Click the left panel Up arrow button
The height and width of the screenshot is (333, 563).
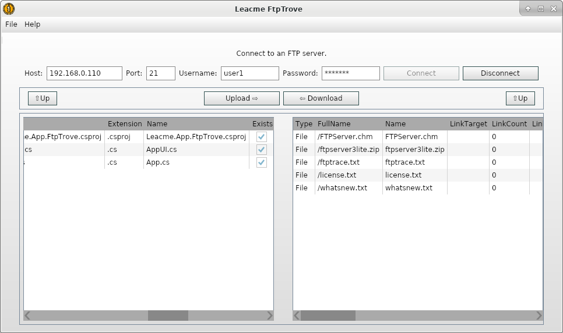pos(43,98)
